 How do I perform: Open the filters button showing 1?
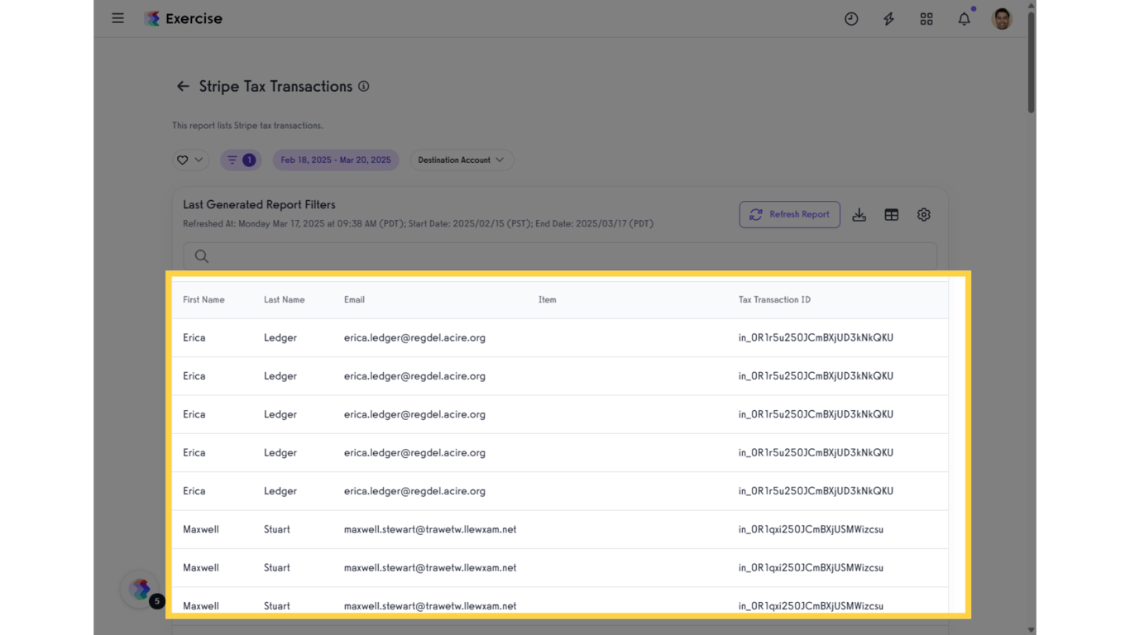pyautogui.click(x=241, y=160)
